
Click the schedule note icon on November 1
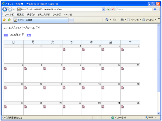[64, 50]
